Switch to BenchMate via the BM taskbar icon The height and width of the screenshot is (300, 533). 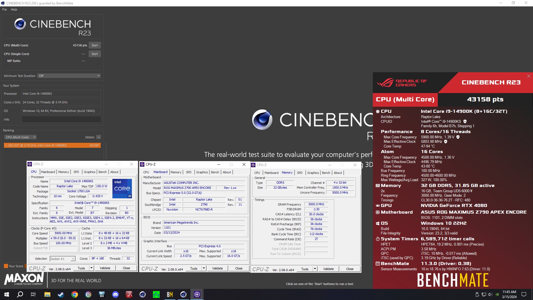coord(170,294)
